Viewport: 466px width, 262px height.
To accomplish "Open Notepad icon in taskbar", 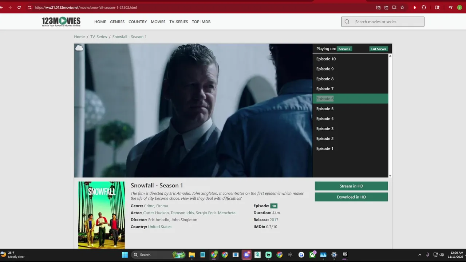I will tap(203, 255).
